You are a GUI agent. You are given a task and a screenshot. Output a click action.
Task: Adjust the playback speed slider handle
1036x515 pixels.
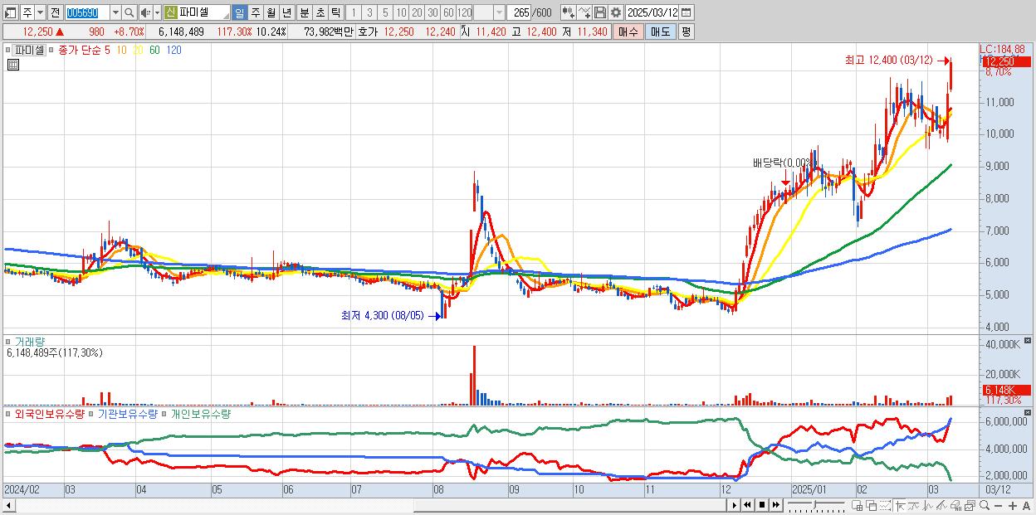tap(815, 504)
